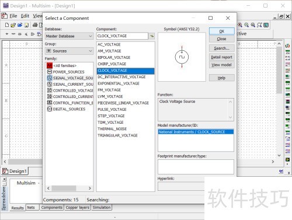Click the Search... button
Viewport: 292px width, 220px height.
pyautogui.click(x=222, y=48)
